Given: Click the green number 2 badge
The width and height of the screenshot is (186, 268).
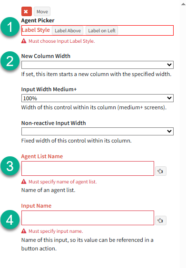Looking at the screenshot, I should (10, 61).
